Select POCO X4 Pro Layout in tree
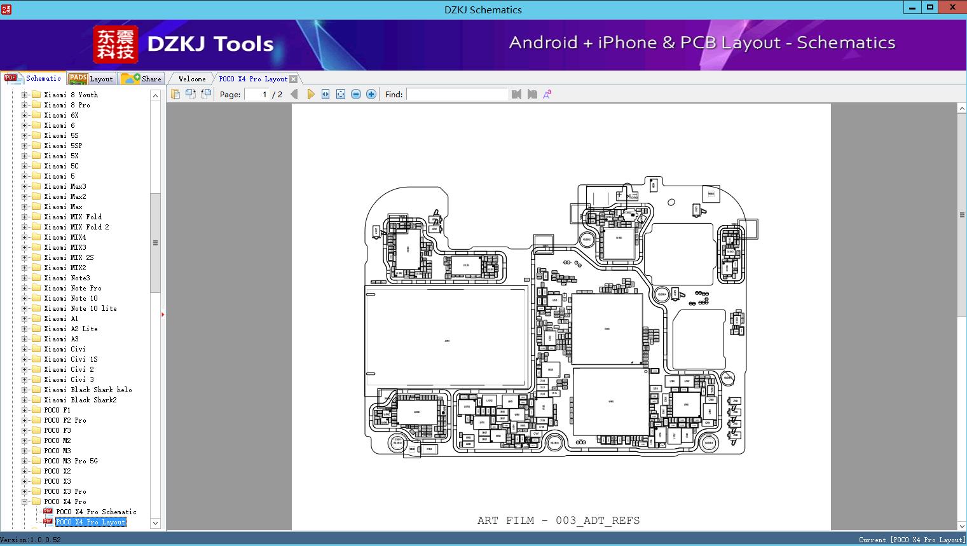The height and width of the screenshot is (546, 967). (x=90, y=522)
